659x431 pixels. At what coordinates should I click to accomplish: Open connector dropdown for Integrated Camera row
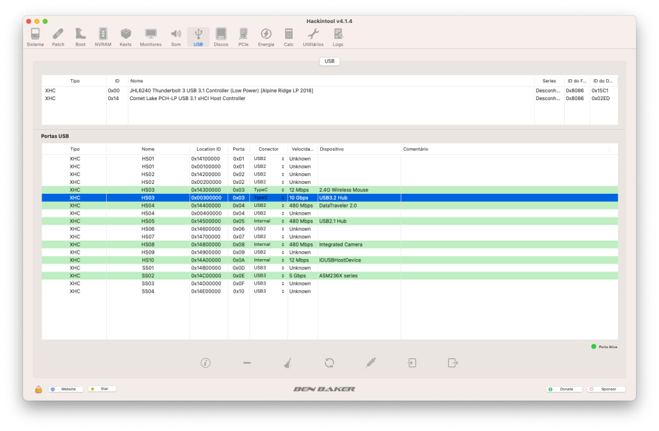click(x=269, y=244)
